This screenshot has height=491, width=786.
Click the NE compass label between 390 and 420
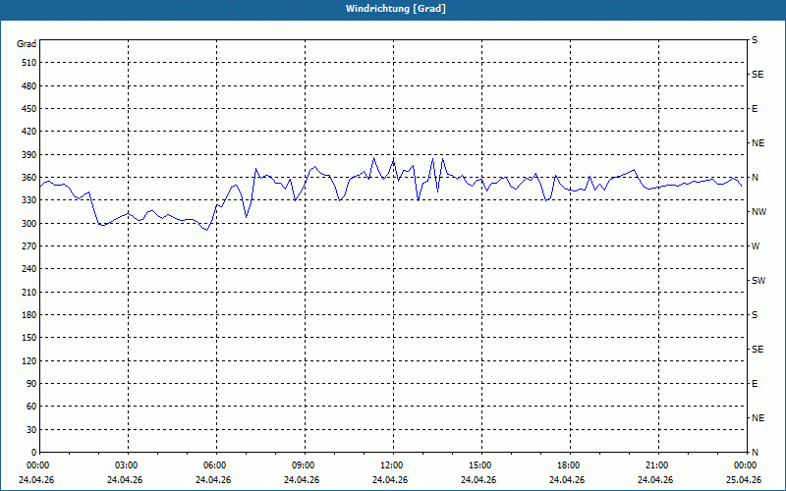[x=758, y=143]
